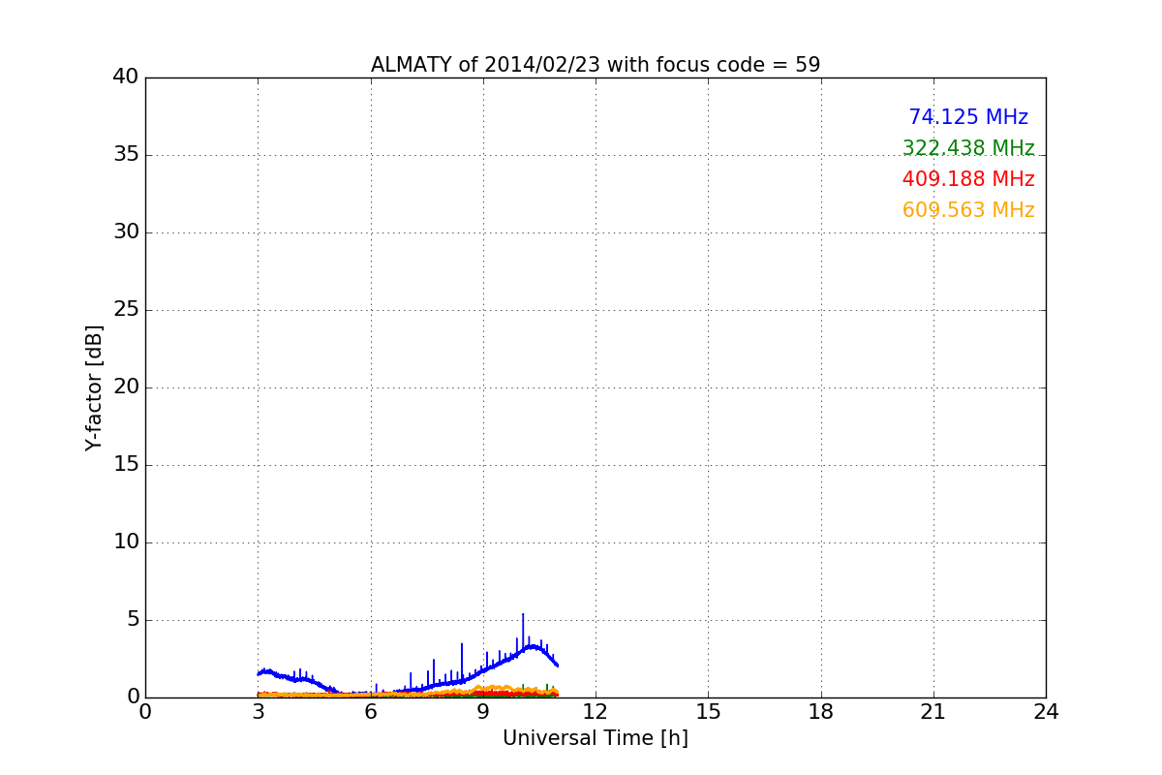Select the plot title mentioning ALMATY

point(596,65)
